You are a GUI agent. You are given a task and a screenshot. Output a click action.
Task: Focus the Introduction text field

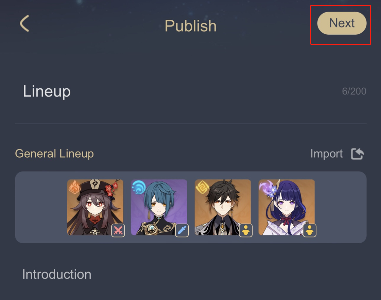(x=191, y=275)
